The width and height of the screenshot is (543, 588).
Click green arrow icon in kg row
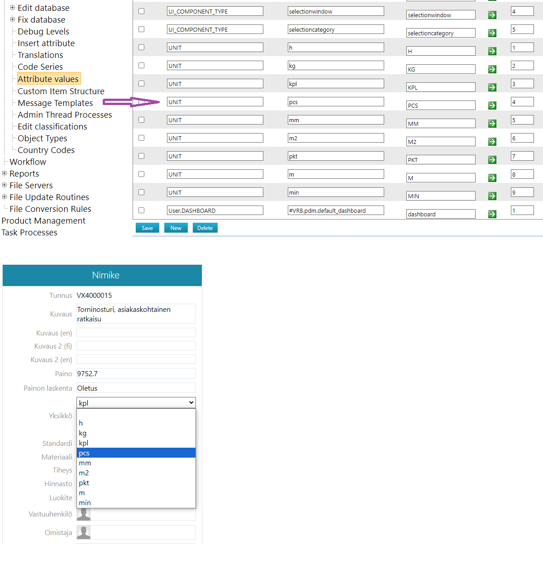pos(492,69)
